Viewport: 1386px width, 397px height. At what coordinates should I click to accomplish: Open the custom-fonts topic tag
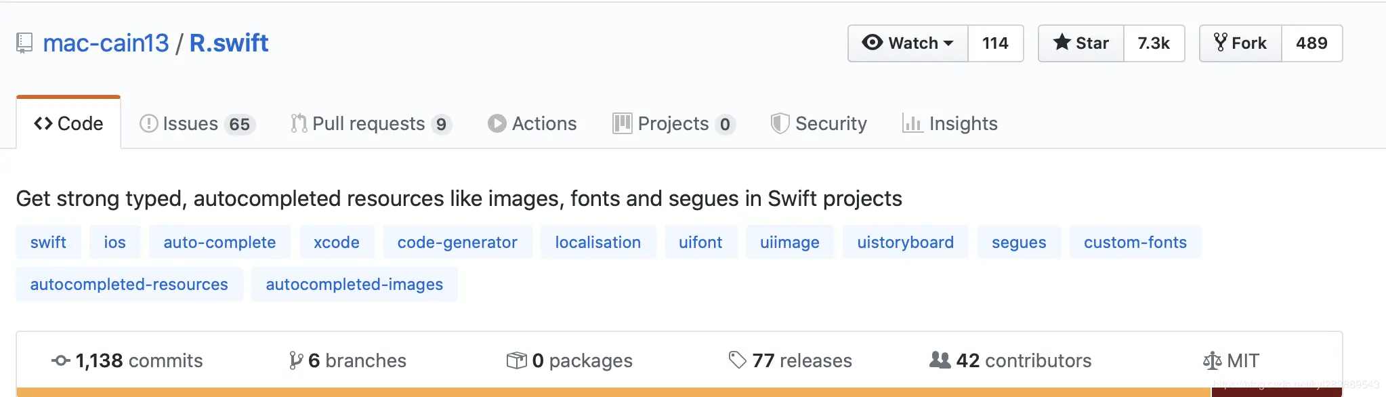(1135, 243)
